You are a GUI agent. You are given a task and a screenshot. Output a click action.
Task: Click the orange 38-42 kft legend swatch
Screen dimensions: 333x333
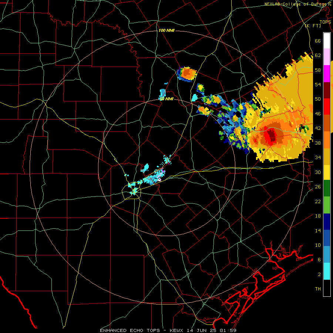coord(327,140)
